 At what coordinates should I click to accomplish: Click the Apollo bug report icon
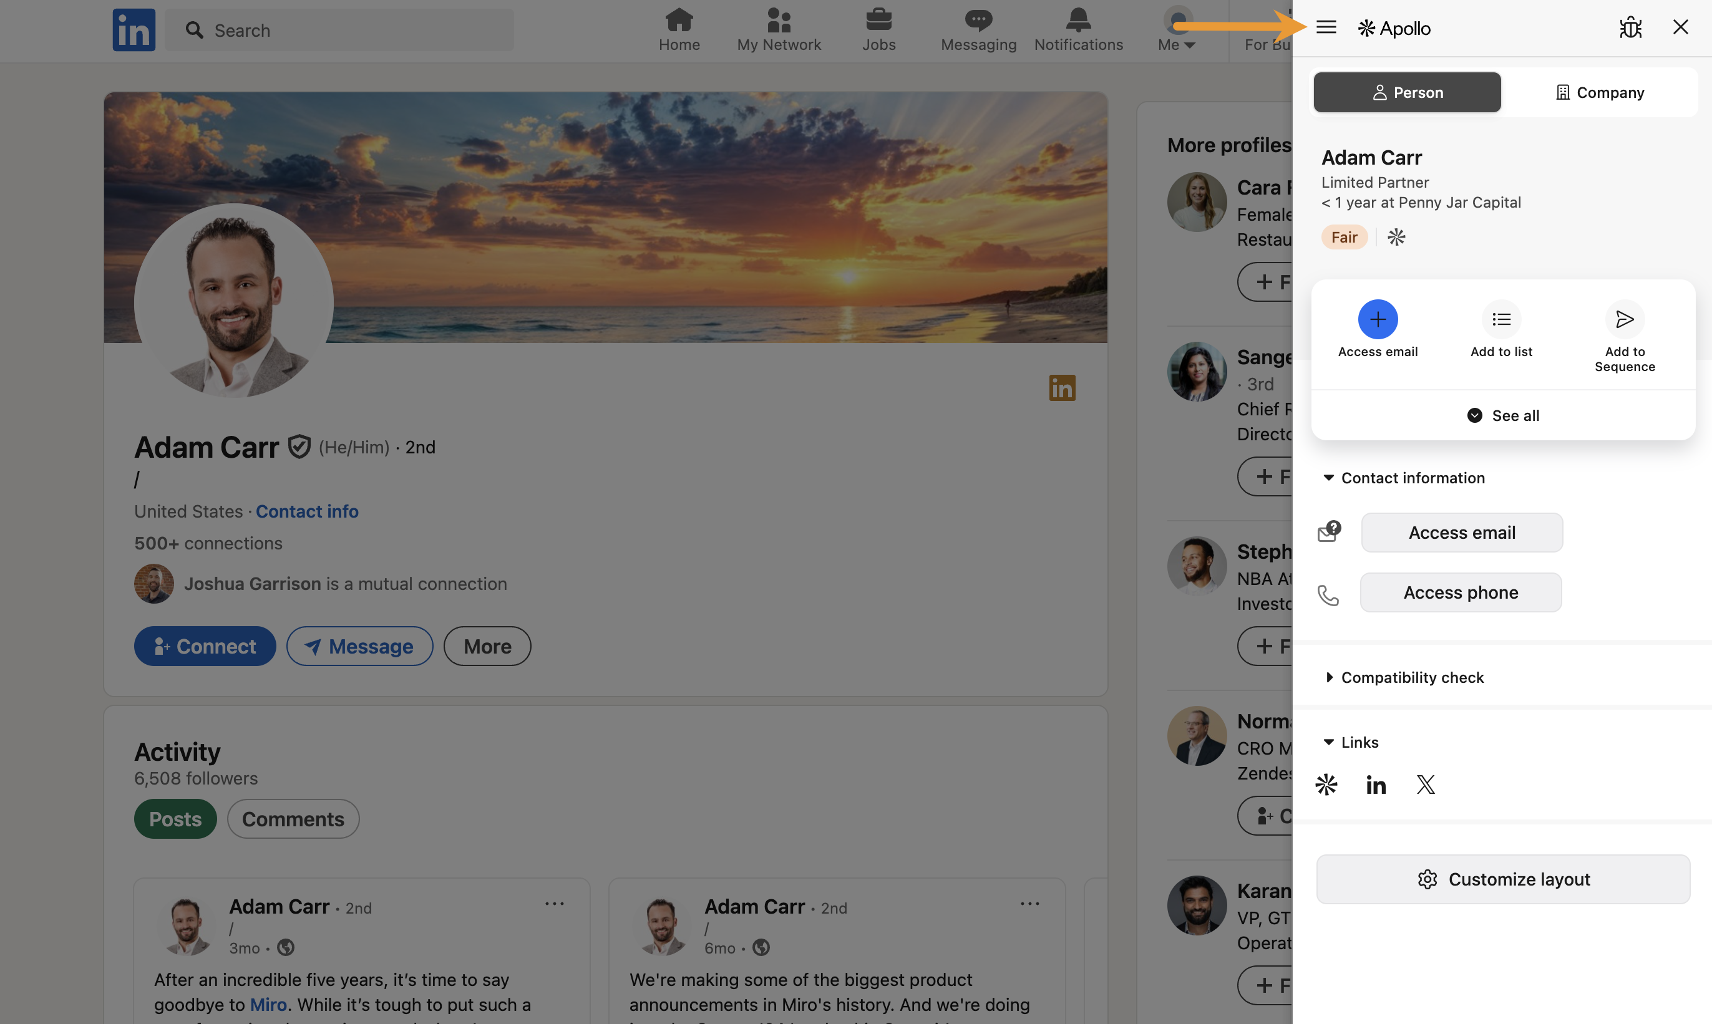click(x=1630, y=27)
